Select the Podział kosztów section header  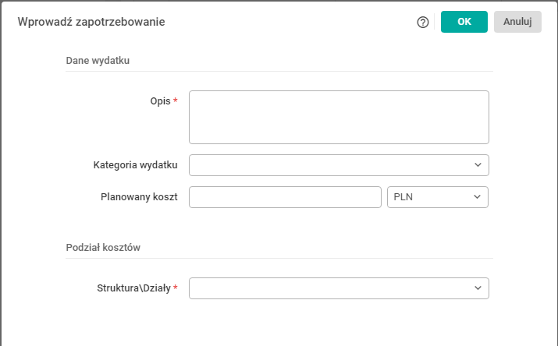coord(102,247)
